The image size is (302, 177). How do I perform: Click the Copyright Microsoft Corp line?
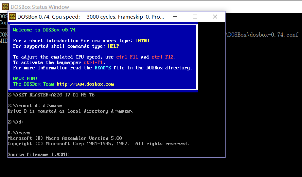pyautogui.click(x=99, y=143)
